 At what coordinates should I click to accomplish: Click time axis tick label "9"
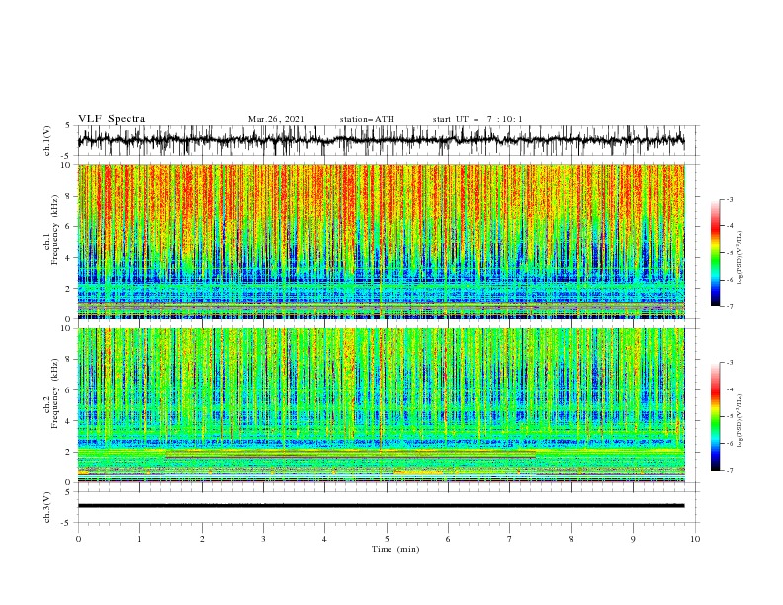(x=633, y=539)
